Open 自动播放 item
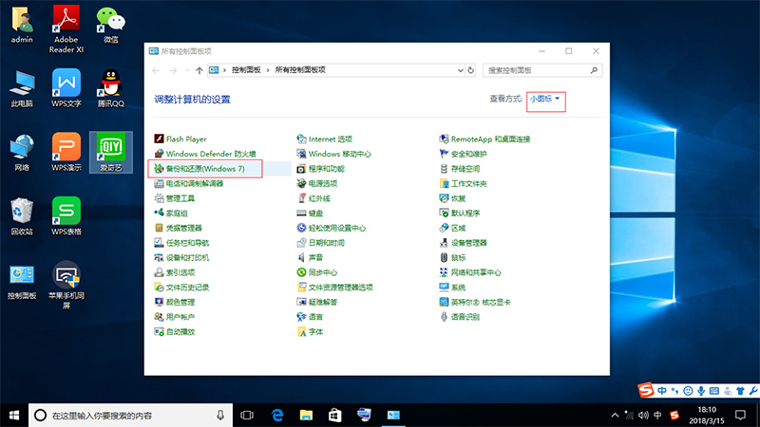 point(175,332)
